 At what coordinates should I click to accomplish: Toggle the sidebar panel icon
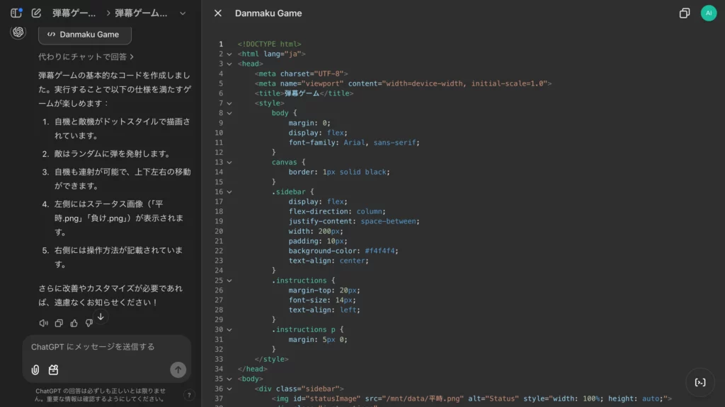(16, 13)
